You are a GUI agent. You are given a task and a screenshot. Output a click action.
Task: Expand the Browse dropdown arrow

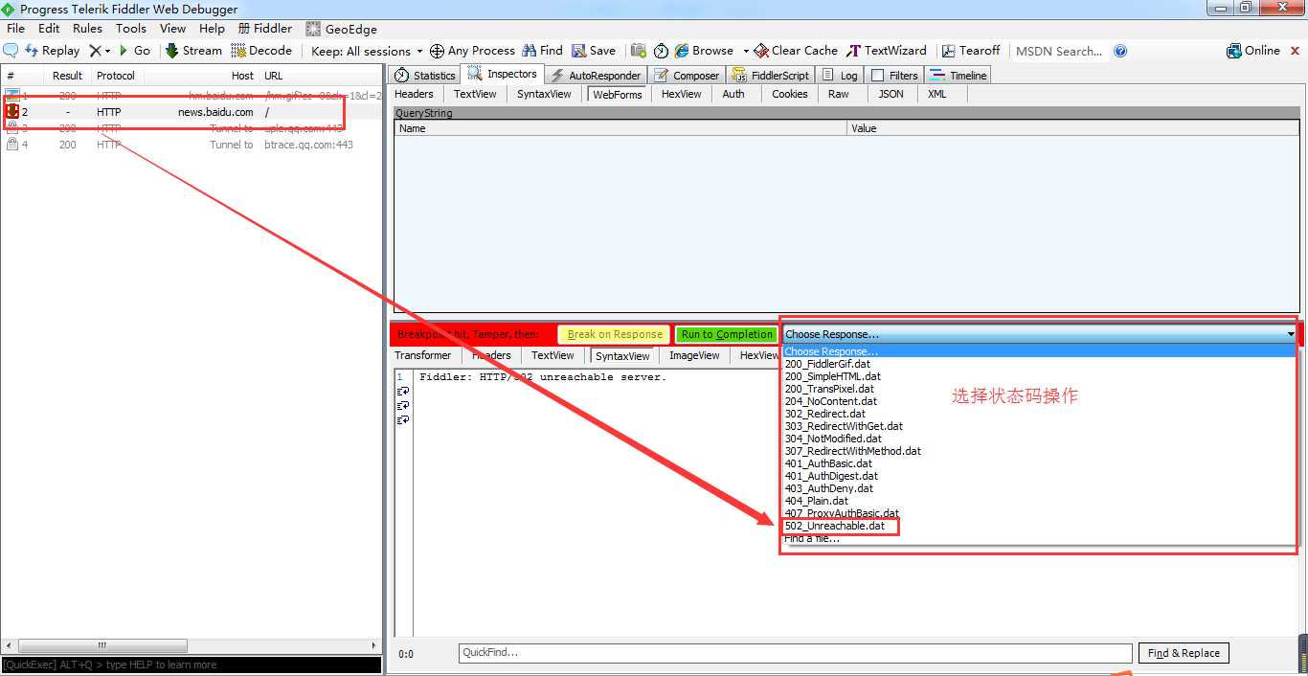[x=746, y=51]
